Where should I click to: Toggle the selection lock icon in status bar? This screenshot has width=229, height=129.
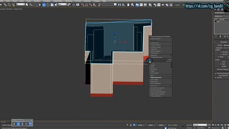[131, 125]
